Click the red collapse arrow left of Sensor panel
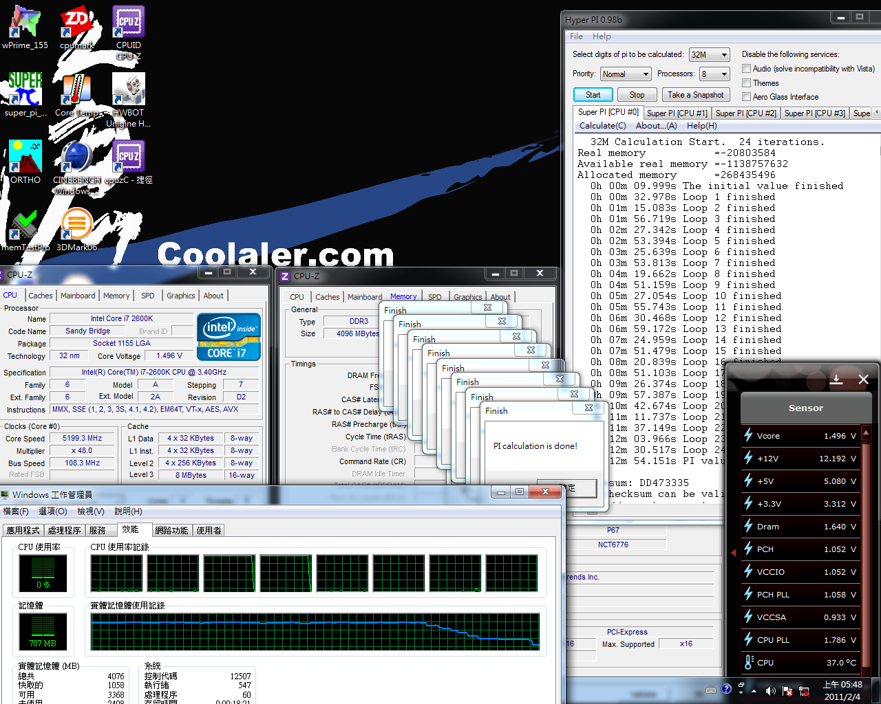 [733, 552]
